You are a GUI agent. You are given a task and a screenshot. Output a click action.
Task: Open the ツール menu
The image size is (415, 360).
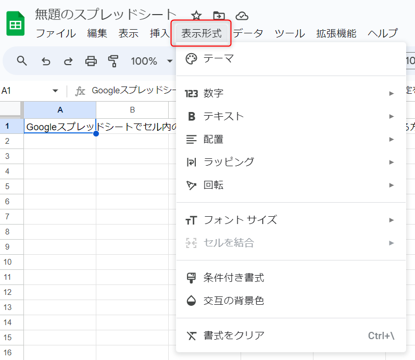point(290,33)
